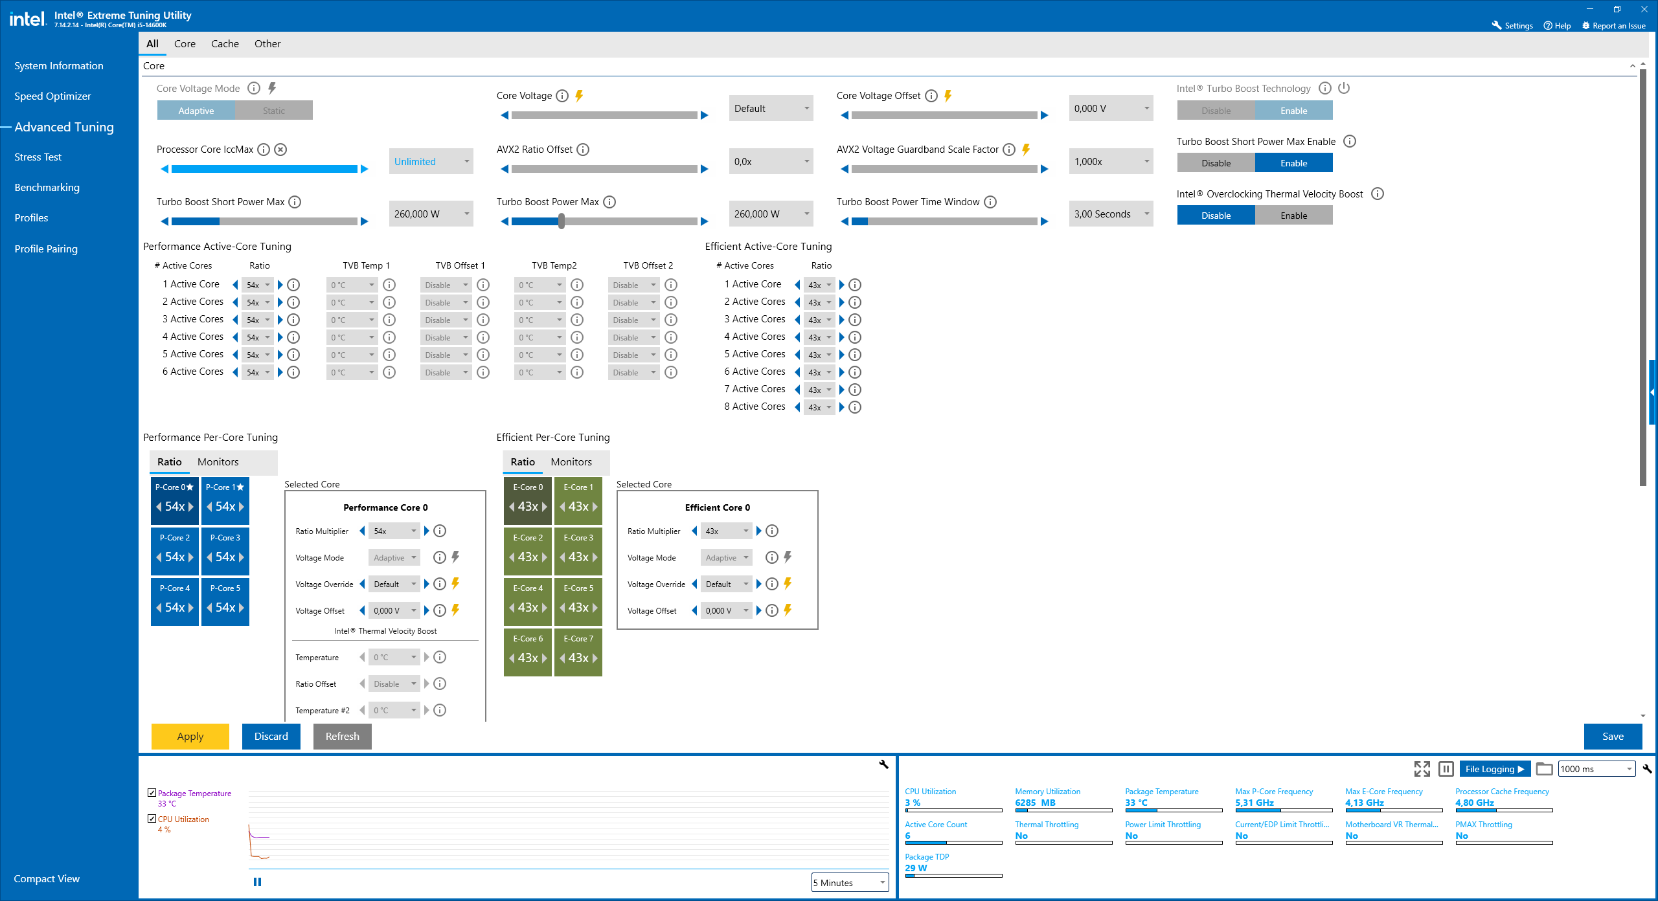The image size is (1658, 901).
Task: Uncheck the Package Temperature graph checkbox
Action: point(152,793)
